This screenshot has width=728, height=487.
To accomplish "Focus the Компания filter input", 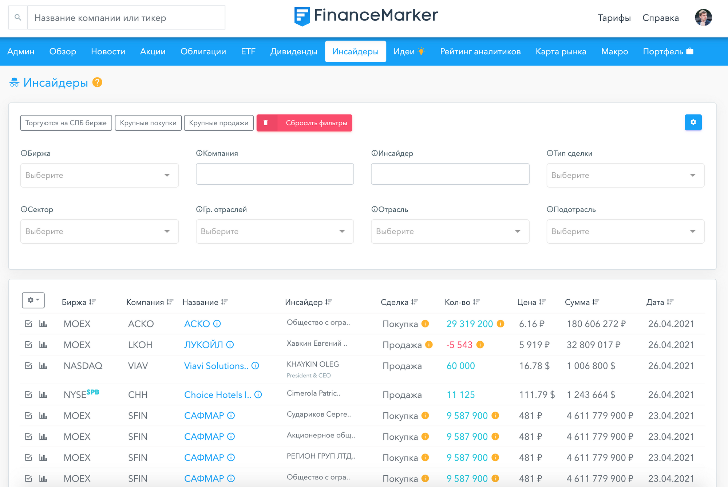I will (x=275, y=174).
